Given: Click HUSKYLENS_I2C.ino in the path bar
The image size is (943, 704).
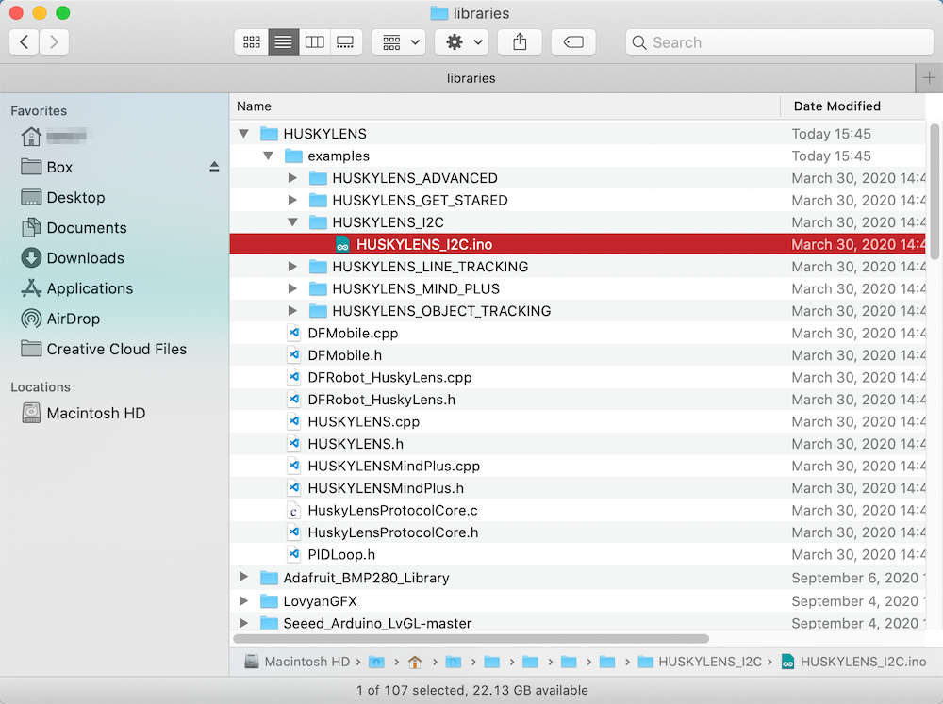Looking at the screenshot, I should pos(854,662).
